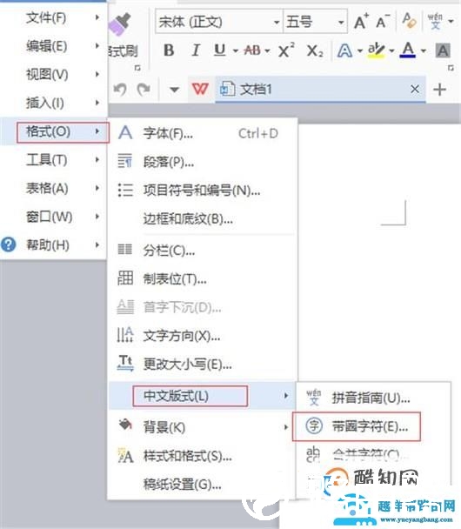The height and width of the screenshot is (529, 461).
Task: Expand font color dropdown arrow
Action: pyautogui.click(x=424, y=51)
